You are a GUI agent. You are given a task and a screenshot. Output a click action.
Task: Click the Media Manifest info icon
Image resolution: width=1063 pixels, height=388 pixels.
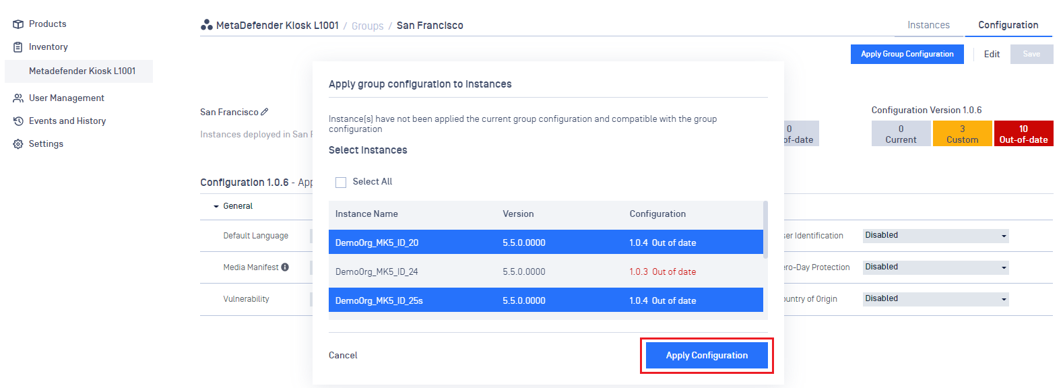coord(285,267)
